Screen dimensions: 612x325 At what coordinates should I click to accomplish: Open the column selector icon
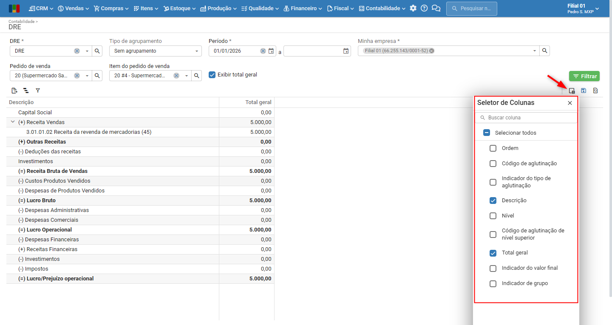pos(572,90)
